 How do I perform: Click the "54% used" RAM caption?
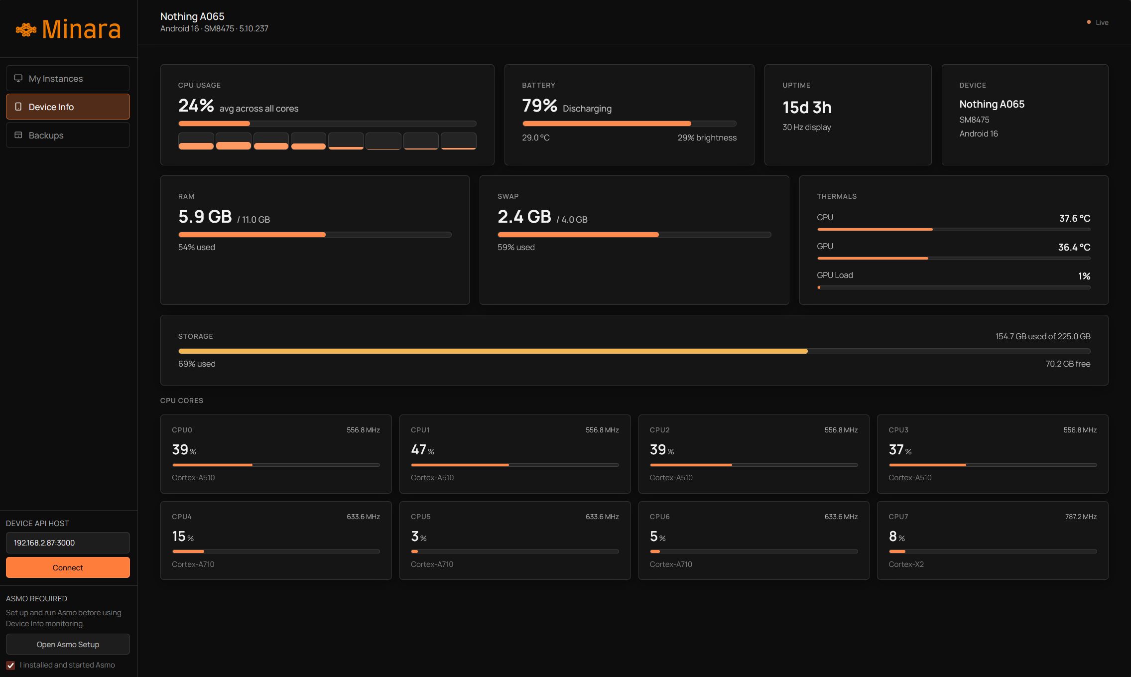(197, 247)
